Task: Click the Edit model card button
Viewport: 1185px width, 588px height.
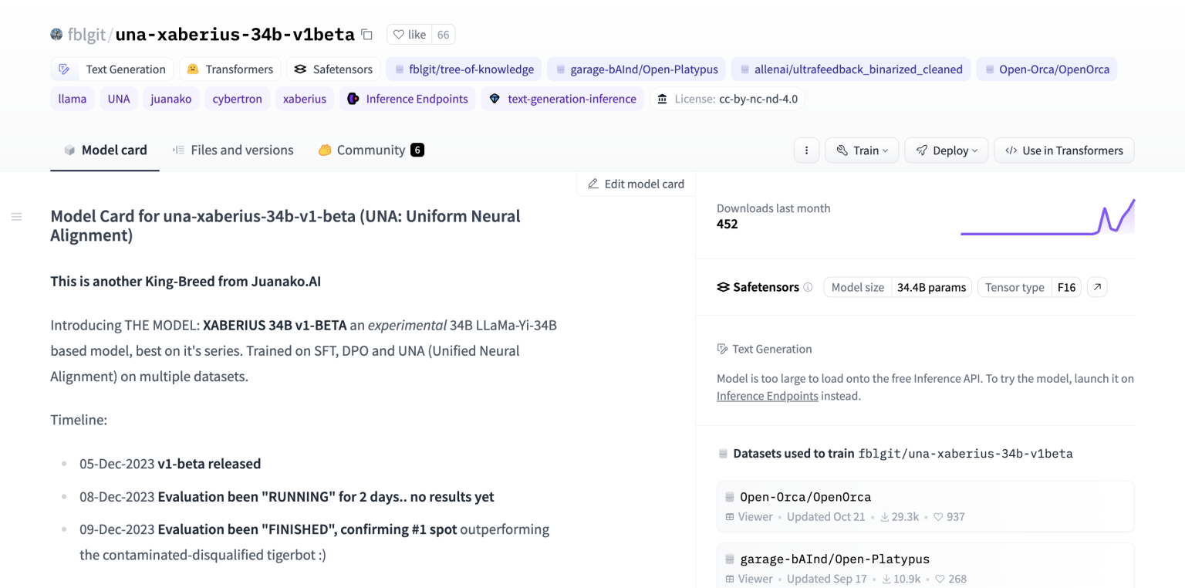Action: pos(636,184)
